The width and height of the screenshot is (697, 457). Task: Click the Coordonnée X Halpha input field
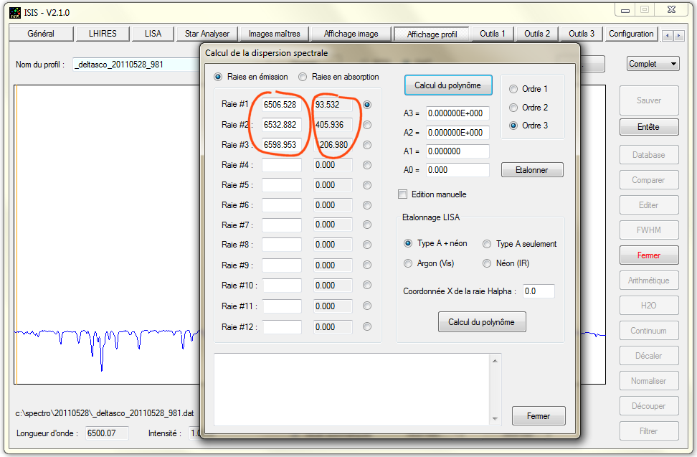point(539,291)
